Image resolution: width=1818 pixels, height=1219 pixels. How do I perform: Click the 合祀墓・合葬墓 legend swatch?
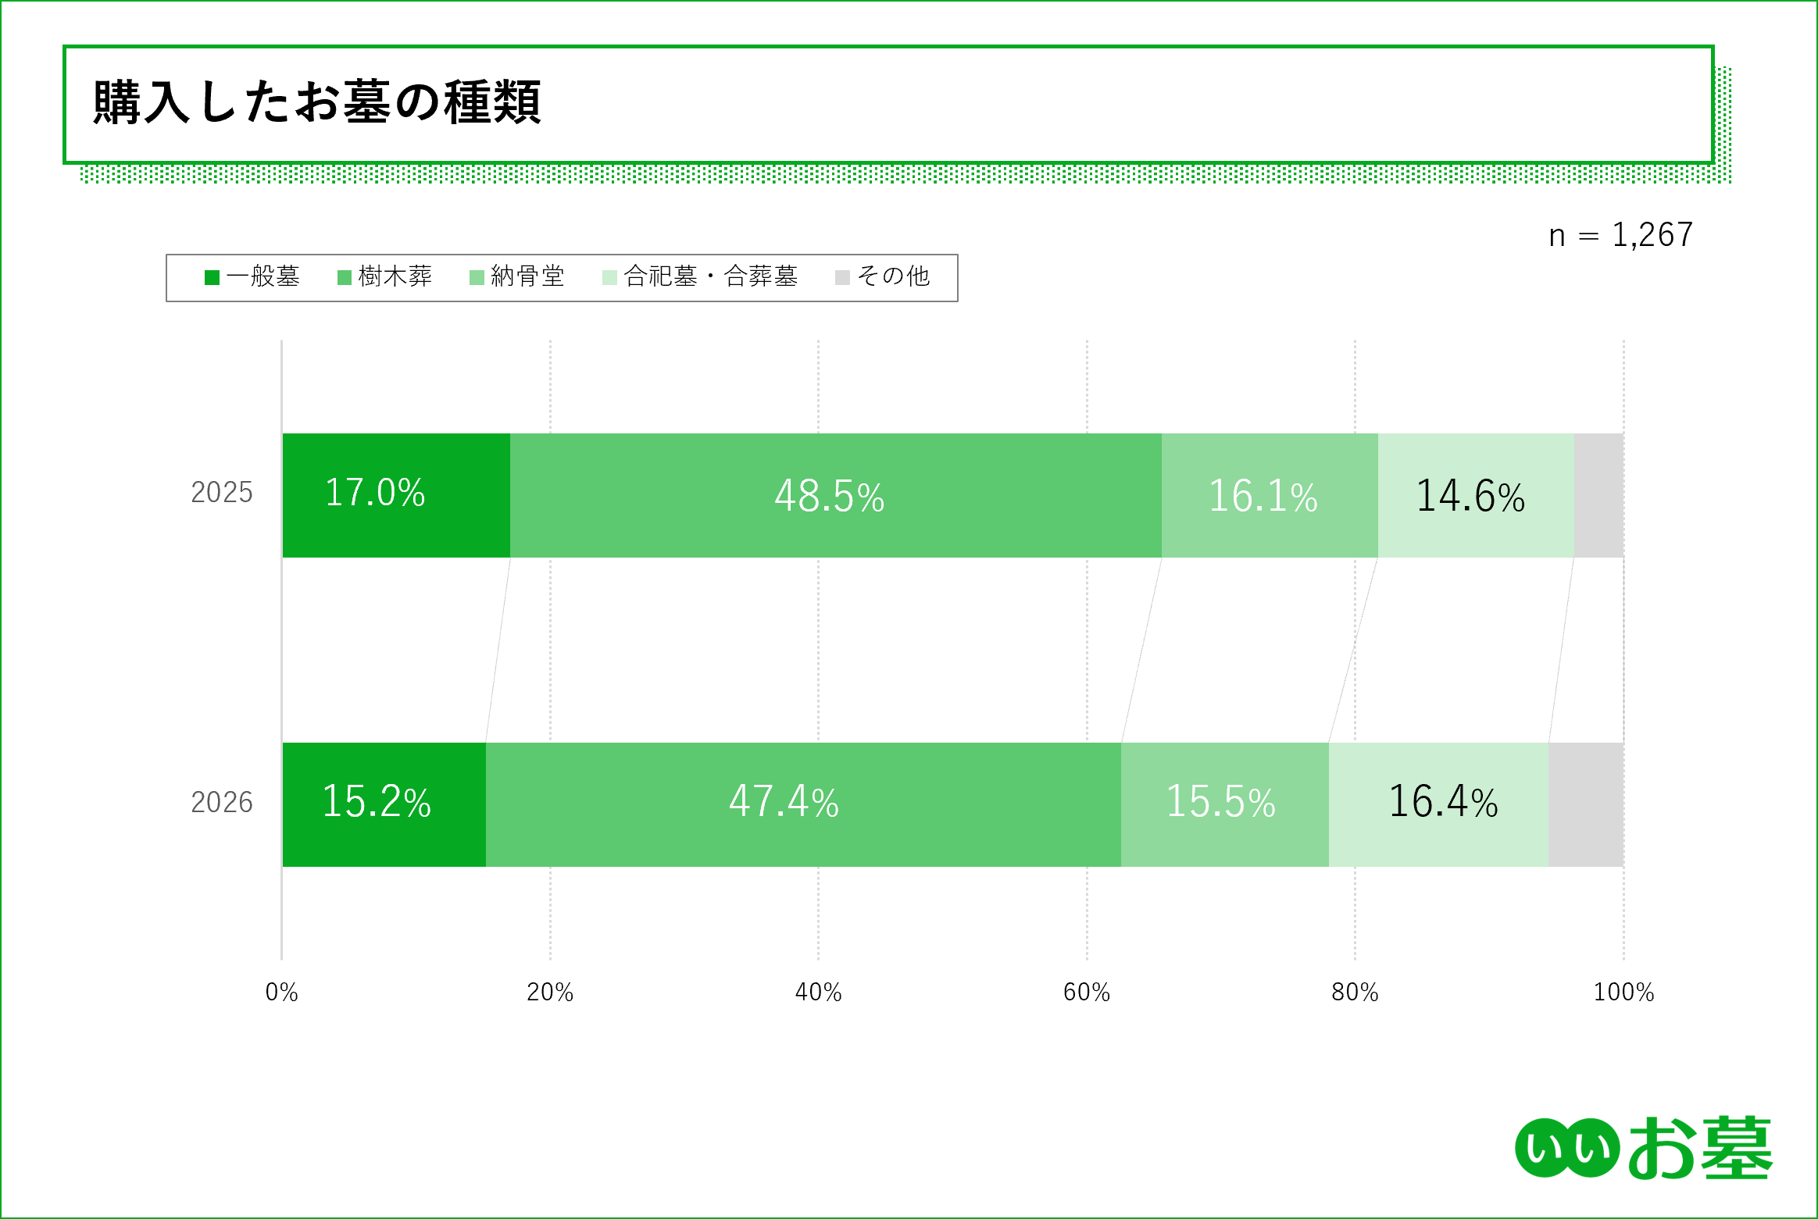pos(609,277)
